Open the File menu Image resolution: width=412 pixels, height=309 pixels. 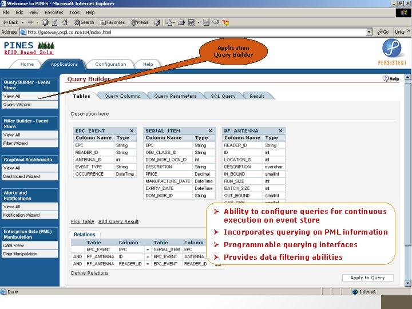tap(6, 13)
